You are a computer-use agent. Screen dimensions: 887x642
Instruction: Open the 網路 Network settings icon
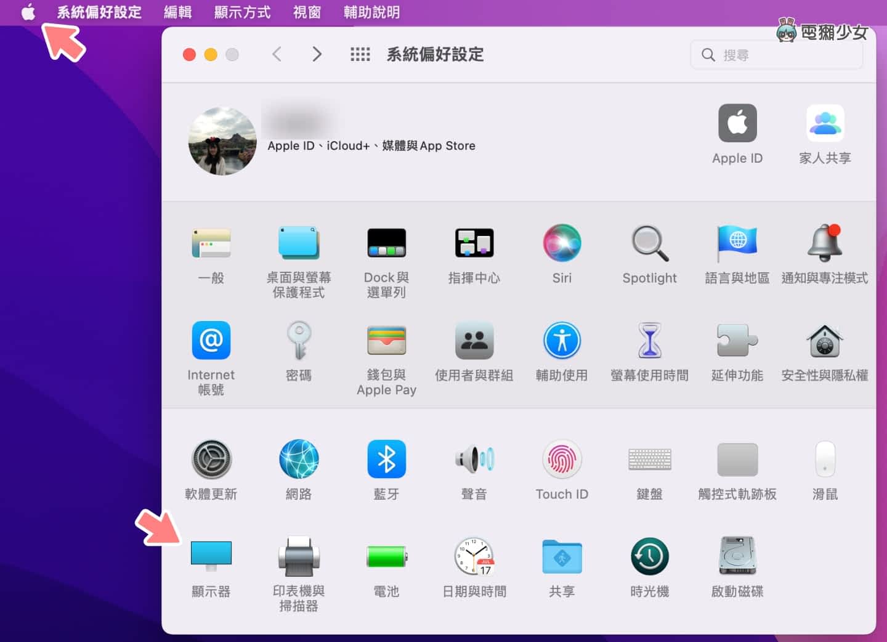click(x=299, y=460)
